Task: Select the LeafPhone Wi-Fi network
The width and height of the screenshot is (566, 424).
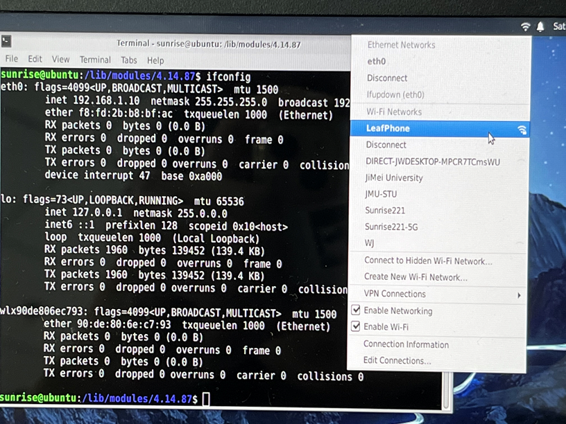Action: click(x=440, y=129)
